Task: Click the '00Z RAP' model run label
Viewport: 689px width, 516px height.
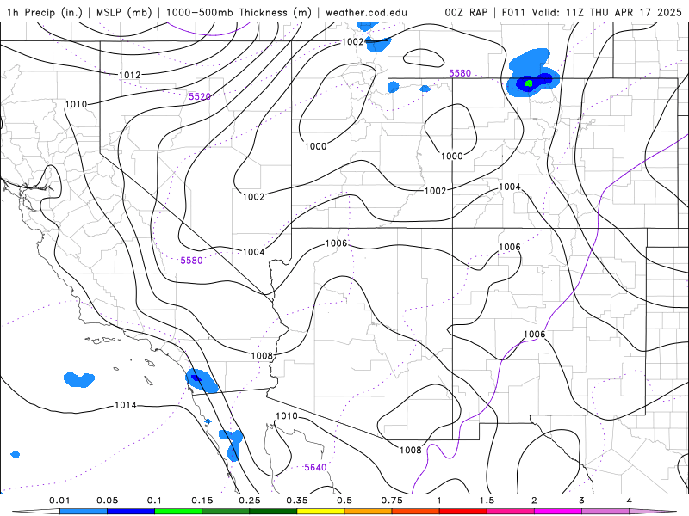Action: [466, 12]
